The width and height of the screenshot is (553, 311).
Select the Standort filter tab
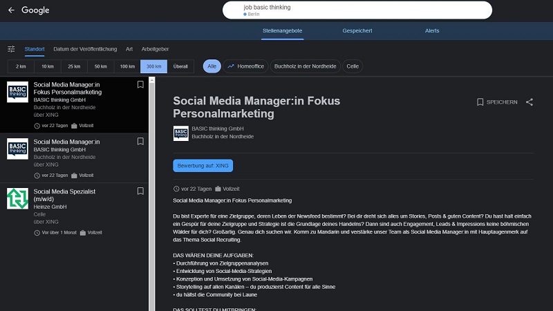[x=35, y=49]
